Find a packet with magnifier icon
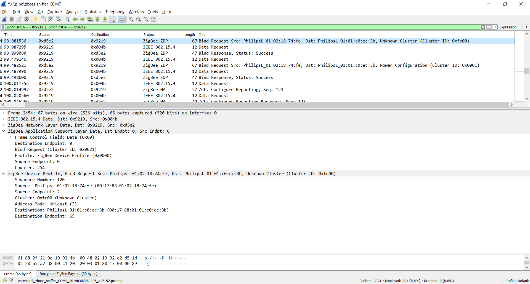530x284 pixels. point(67,19)
